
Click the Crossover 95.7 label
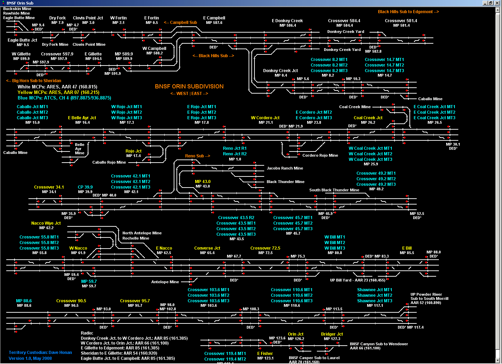pos(135,301)
